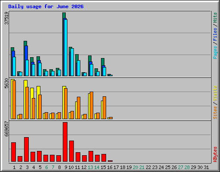Select the cyan 'Pages' legend label
This screenshot has width=220, height=172.
(215, 52)
